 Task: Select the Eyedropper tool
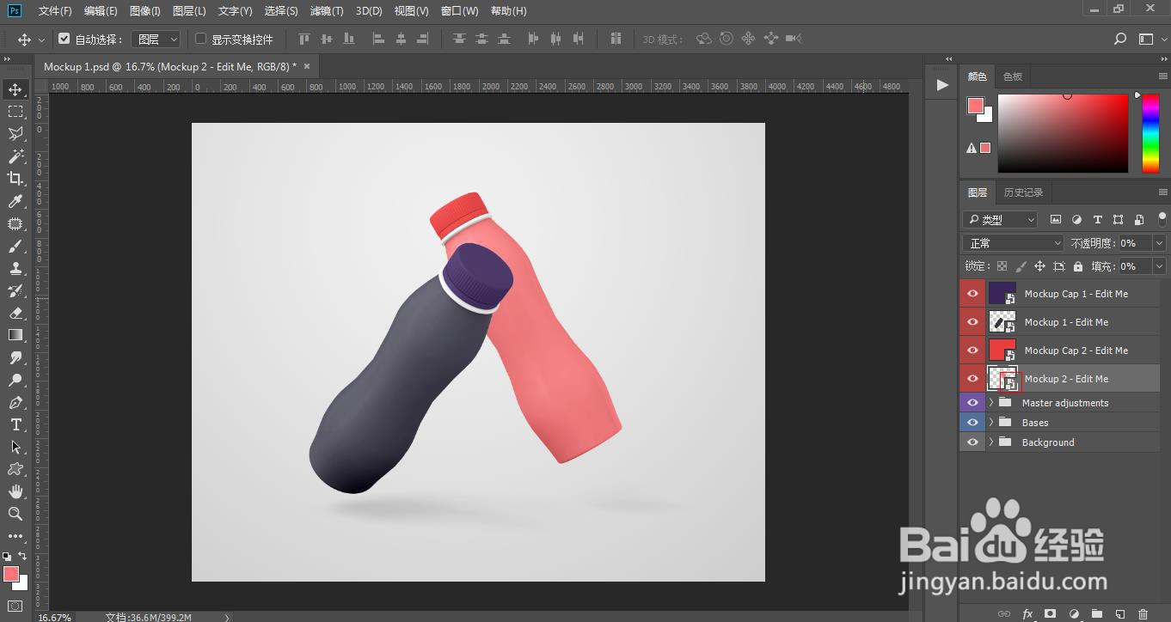(15, 201)
